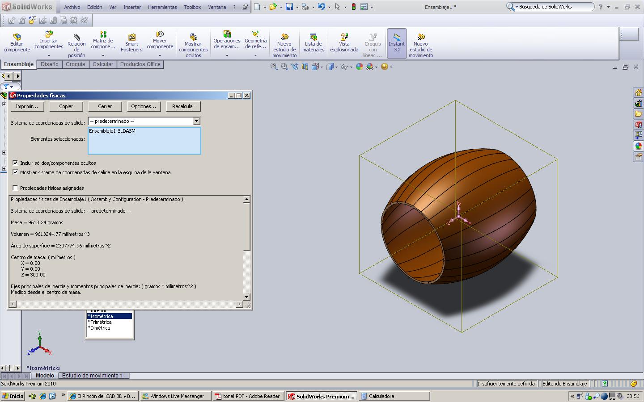Screen dimensions: 644x402
Task: Click the Undo arrow icon
Action: [321, 7]
